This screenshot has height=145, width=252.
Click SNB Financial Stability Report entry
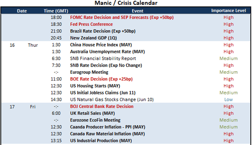(103, 58)
